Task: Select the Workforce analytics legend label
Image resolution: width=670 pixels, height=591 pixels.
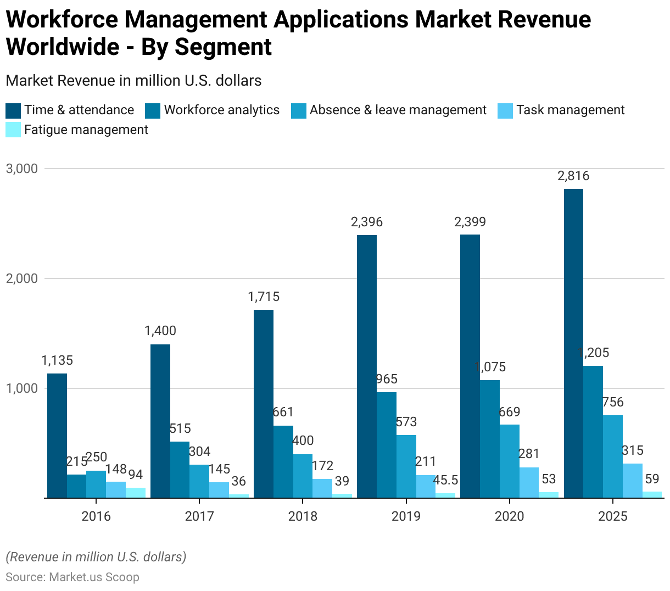Action: tap(222, 110)
